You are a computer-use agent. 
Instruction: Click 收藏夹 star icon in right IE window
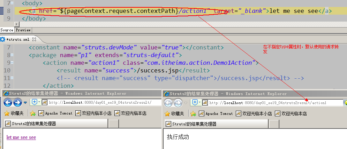[x=167, y=113]
